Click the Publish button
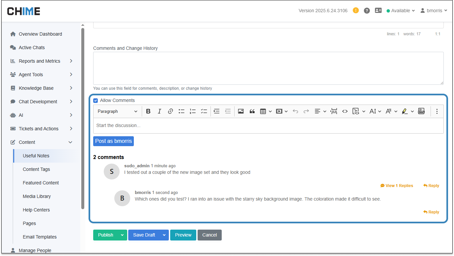 (x=106, y=235)
